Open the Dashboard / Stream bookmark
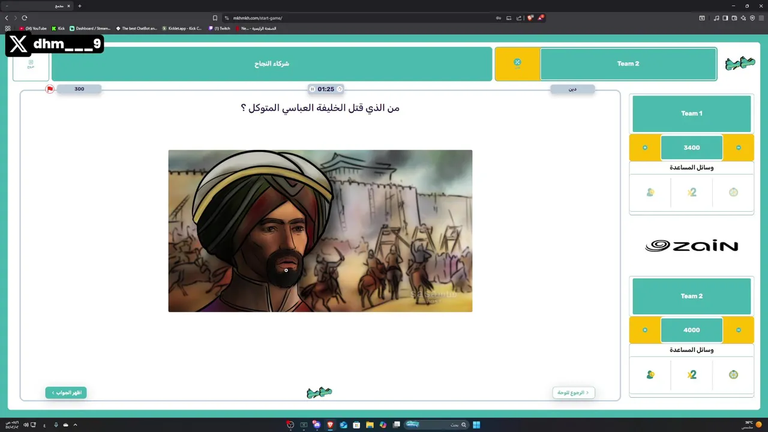768x432 pixels. click(91, 28)
